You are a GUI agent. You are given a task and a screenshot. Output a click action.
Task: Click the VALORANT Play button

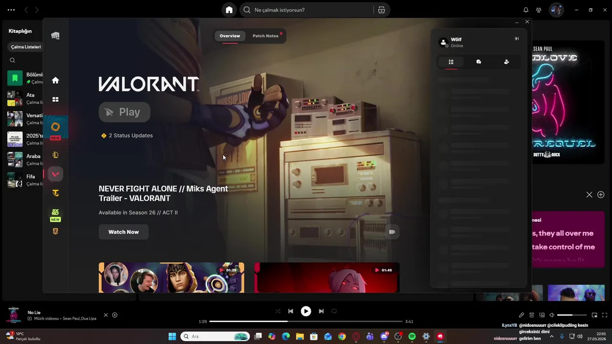pyautogui.click(x=124, y=112)
